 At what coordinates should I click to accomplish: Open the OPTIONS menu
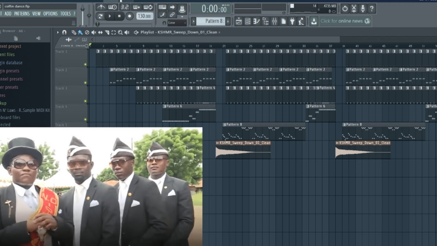(x=51, y=14)
